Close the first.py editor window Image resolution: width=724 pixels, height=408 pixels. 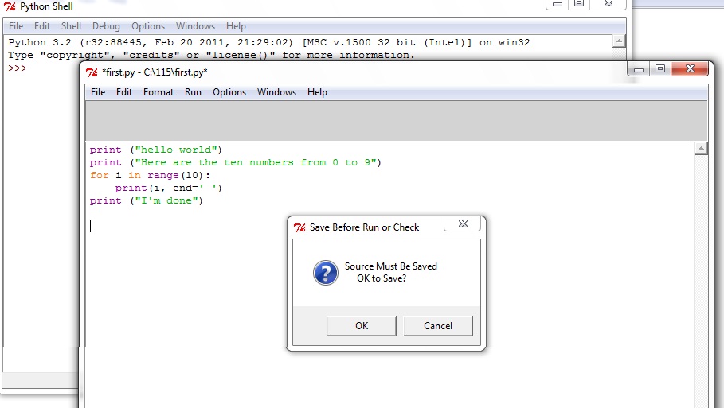click(690, 69)
